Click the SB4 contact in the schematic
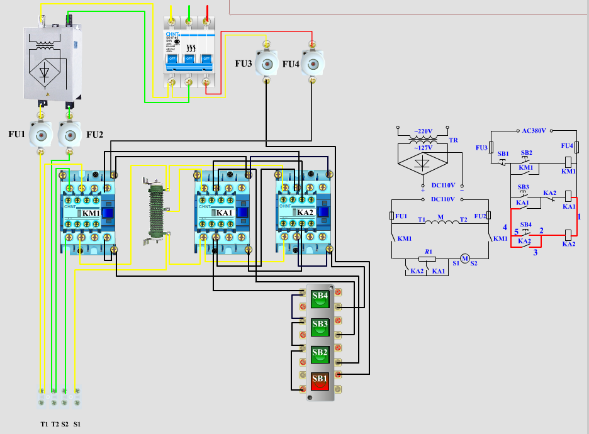 point(525,232)
